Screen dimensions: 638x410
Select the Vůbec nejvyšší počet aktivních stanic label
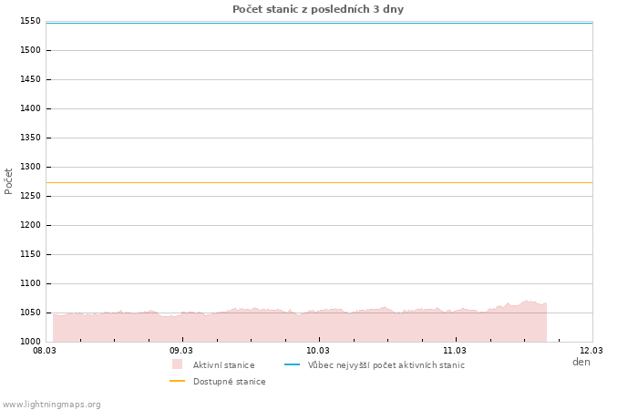coord(386,365)
